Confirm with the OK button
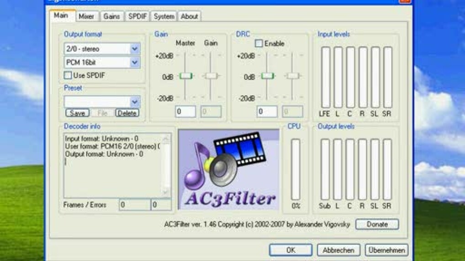Viewport: 465px width, 261px height. tap(291, 250)
